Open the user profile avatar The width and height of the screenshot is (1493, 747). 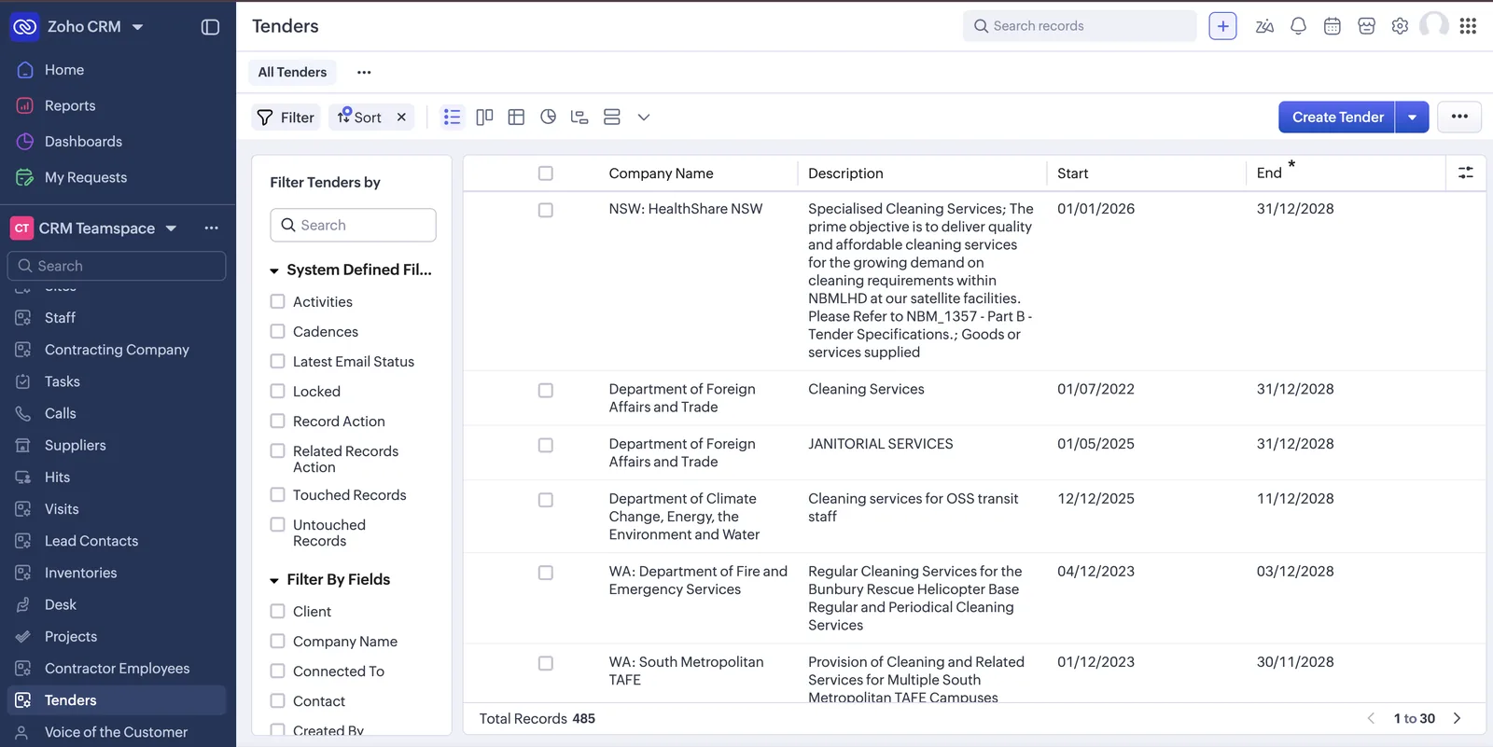[x=1434, y=25]
